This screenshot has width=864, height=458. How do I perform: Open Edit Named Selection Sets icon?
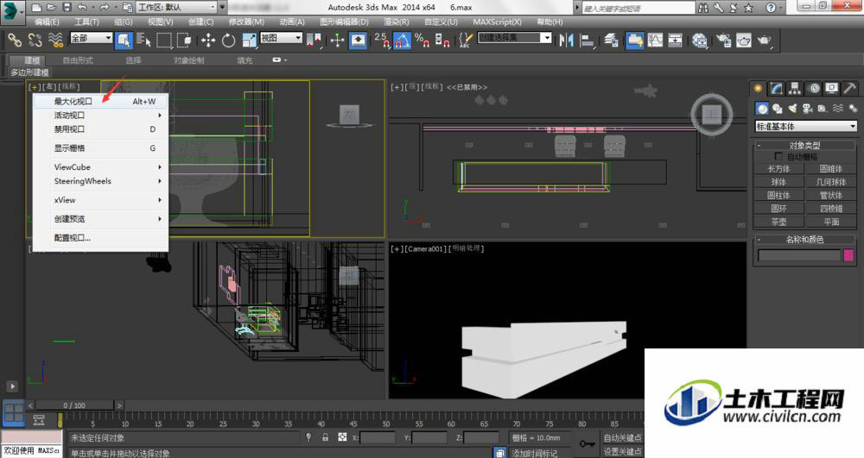tap(466, 40)
